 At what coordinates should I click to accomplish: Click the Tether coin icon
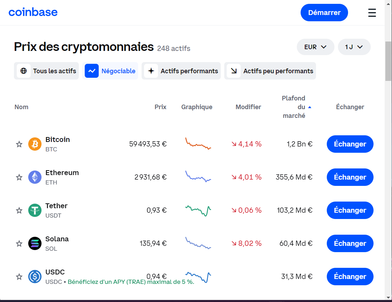pos(35,210)
